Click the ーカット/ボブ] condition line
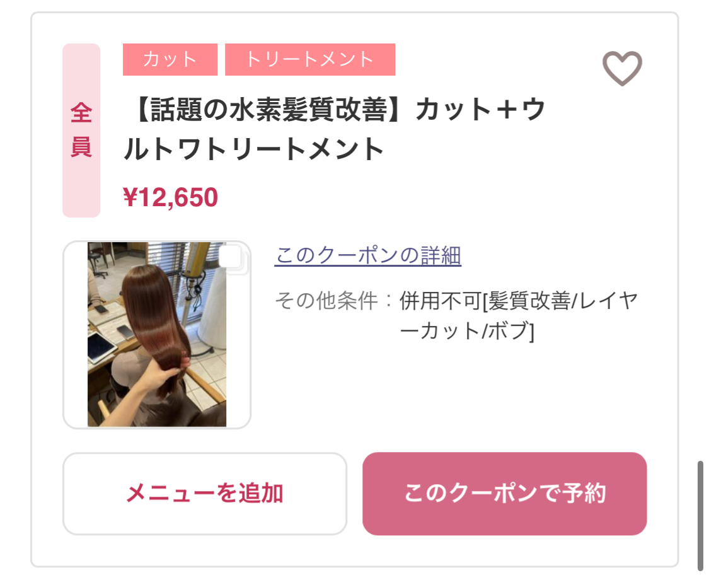 (x=467, y=332)
